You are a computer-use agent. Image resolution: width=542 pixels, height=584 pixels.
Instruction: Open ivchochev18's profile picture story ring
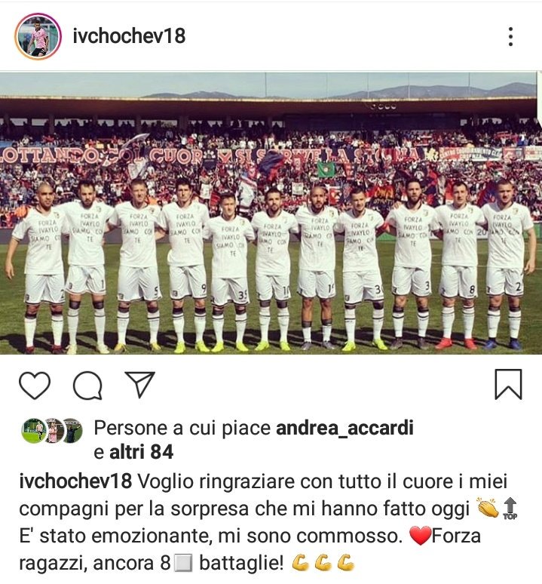tap(38, 36)
